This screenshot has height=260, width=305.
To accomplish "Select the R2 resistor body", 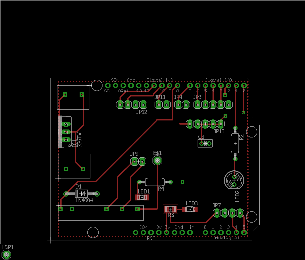I will 235,143.
